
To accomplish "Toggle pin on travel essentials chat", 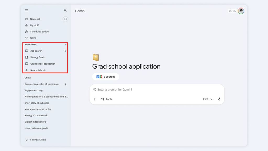I will tap(65, 84).
